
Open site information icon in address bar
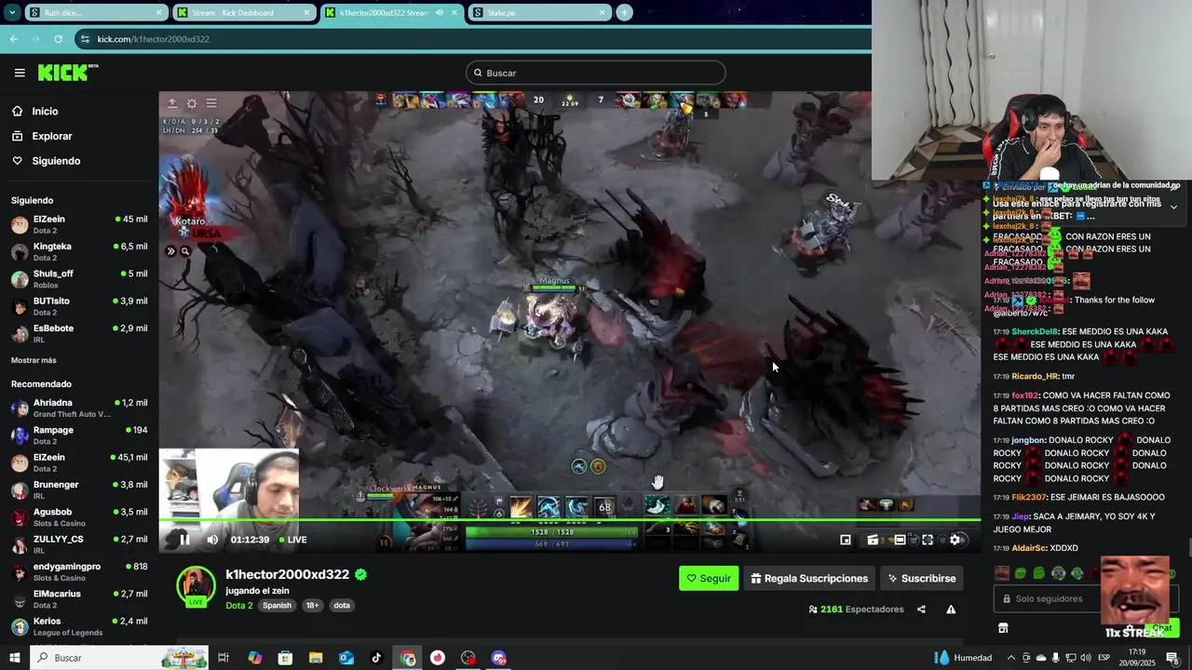point(85,39)
